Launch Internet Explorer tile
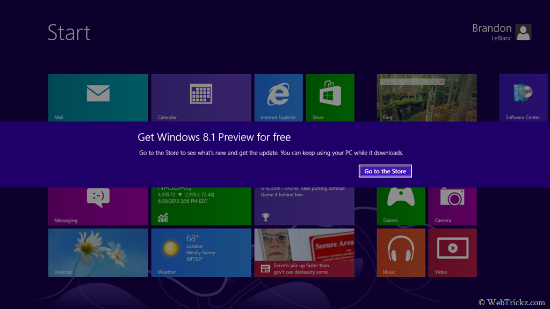 point(279,98)
